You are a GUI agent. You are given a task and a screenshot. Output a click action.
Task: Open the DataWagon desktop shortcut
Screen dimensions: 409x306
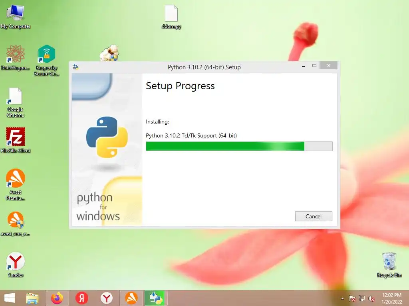tap(16, 57)
